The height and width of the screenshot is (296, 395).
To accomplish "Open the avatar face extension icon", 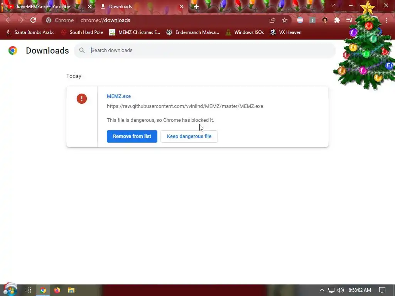I will [325, 20].
